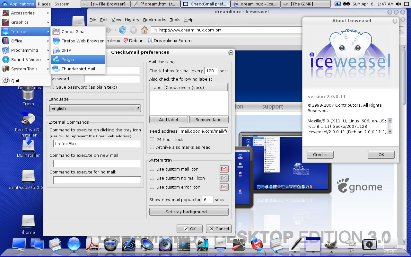Click the computer monitor icon in the dock
This screenshot has width=411, height=257.
(19, 244)
